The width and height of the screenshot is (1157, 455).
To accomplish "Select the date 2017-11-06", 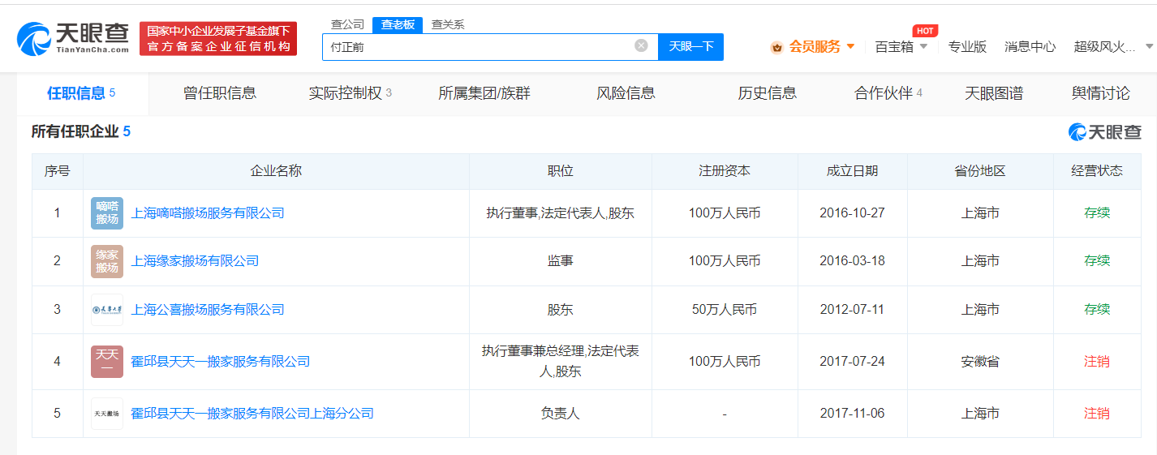I will (852, 414).
